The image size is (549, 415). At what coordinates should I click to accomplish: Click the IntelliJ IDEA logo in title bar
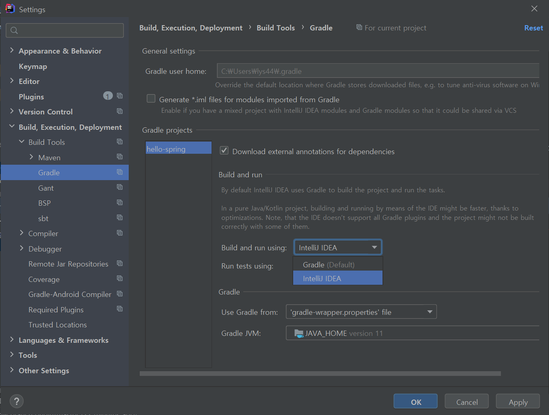pyautogui.click(x=9, y=8)
